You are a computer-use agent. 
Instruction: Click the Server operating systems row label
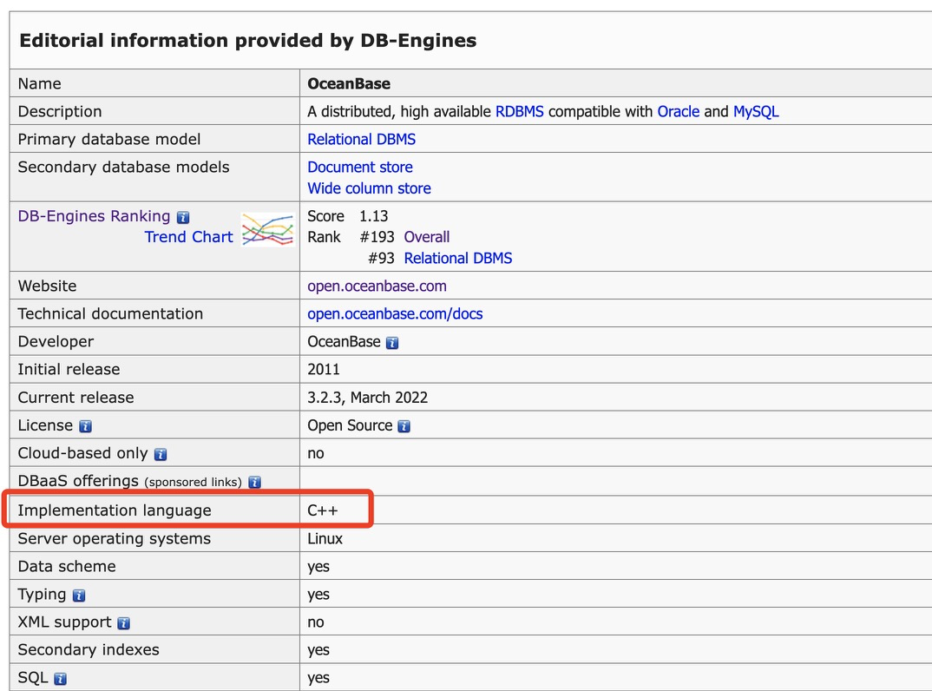point(115,539)
